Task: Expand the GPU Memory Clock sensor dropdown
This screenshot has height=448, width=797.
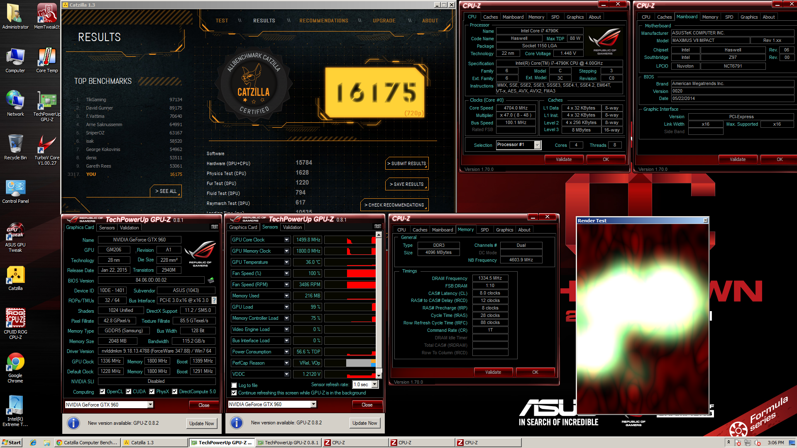Action: [286, 251]
